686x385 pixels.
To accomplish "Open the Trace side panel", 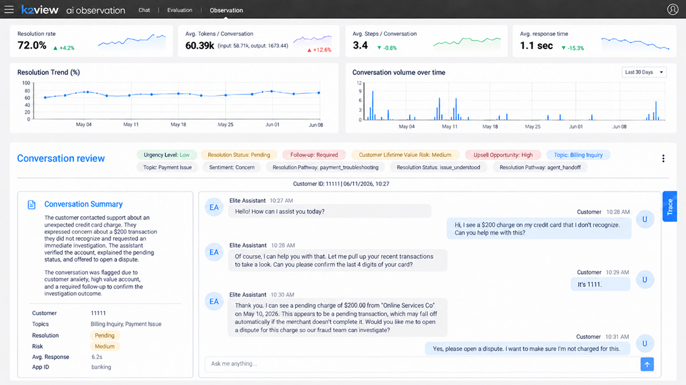I will (x=670, y=206).
